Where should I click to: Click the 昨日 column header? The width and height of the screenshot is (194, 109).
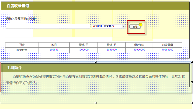(54, 45)
